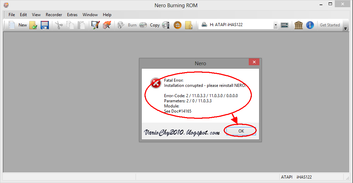Click the yellow file browser icon
Image resolution: width=353 pixels, height=183 pixels.
pos(189,25)
